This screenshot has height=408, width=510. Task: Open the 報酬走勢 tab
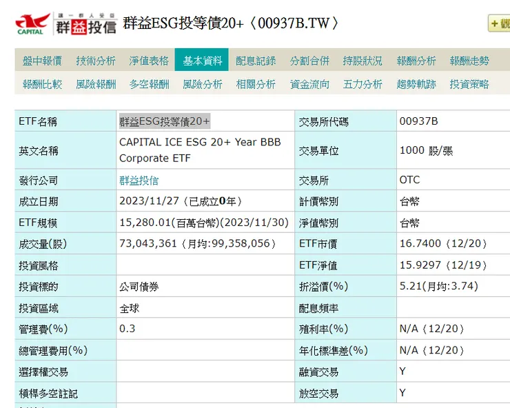[469, 61]
